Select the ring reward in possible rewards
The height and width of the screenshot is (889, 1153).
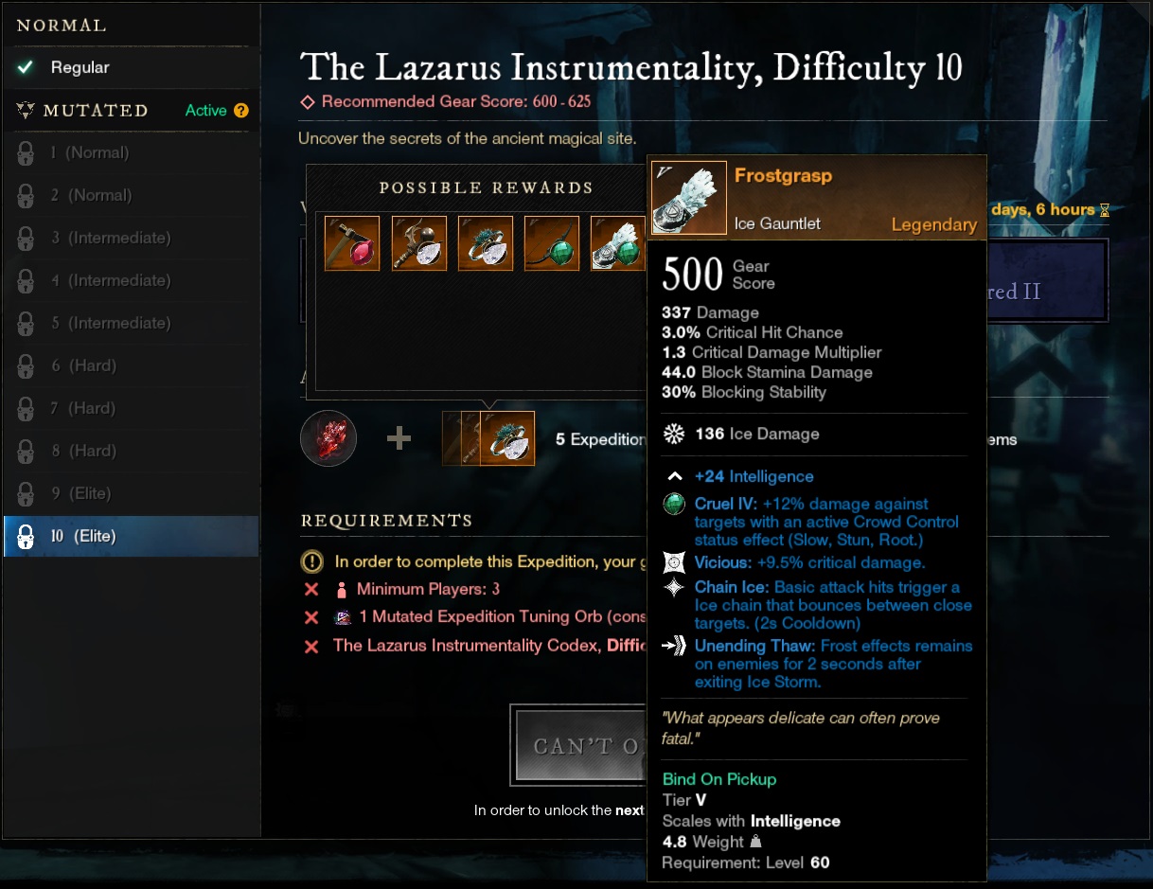click(486, 243)
